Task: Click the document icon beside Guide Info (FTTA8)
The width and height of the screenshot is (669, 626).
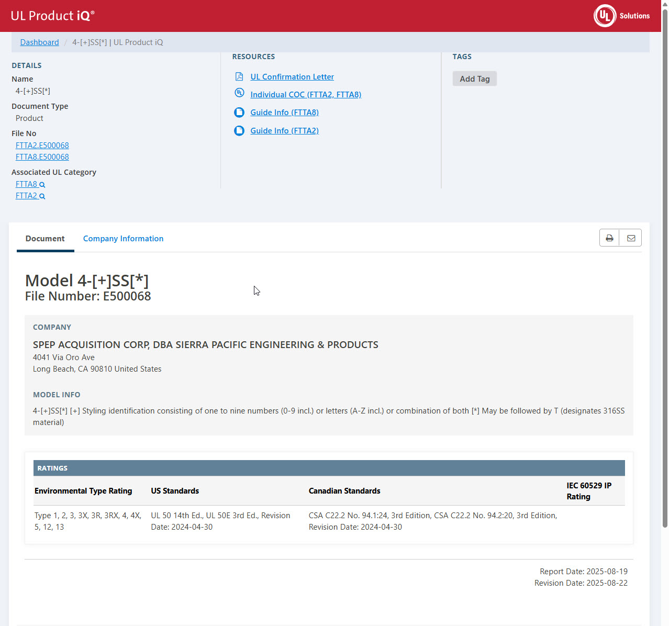Action: [x=239, y=113]
